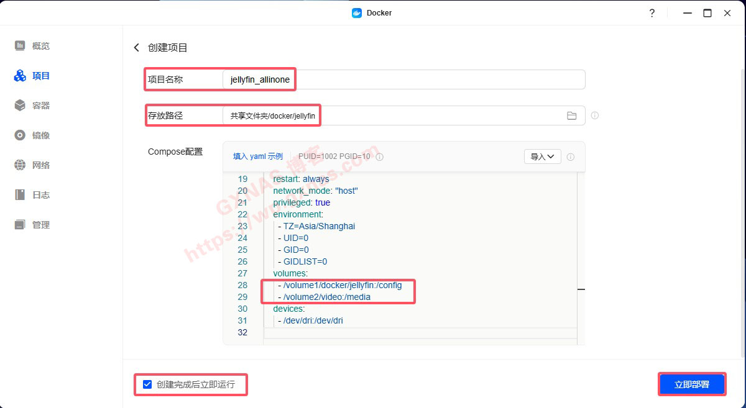This screenshot has height=408, width=746.
Task: Click the 填入 yaml 示例 link
Action: (257, 156)
